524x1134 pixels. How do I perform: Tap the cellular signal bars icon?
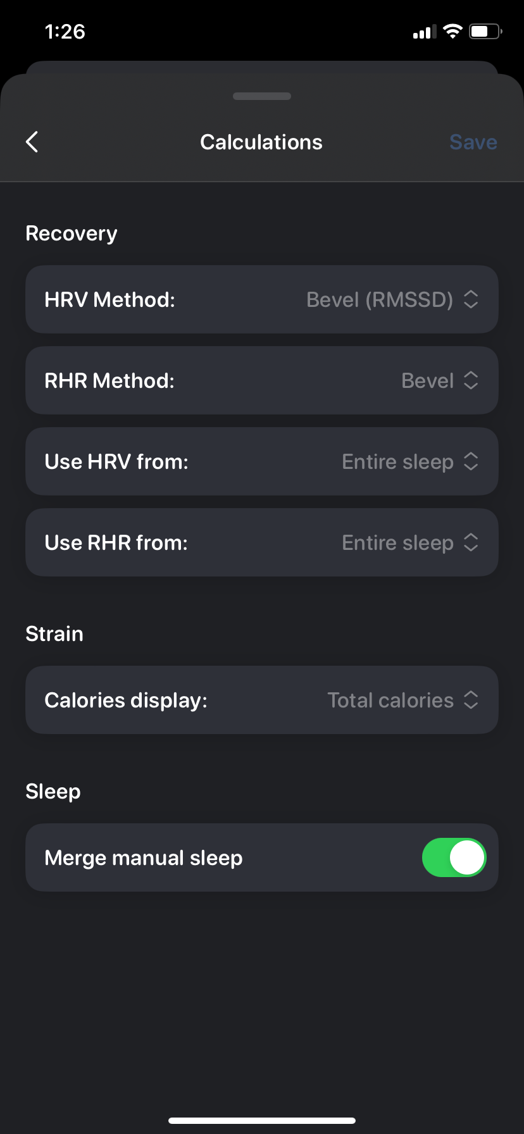point(425,32)
